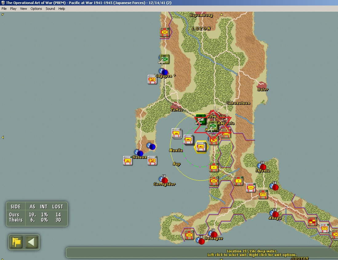338x260 pixels.
Task: Click the combat losses summary panel
Action: point(37,214)
